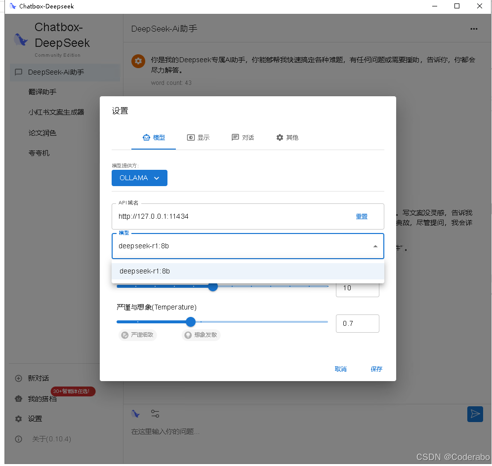The width and height of the screenshot is (492, 466).
Task: Click the context message count slider thumb
Action: [213, 286]
